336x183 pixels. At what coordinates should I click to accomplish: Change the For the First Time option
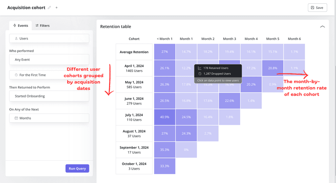tap(49, 75)
